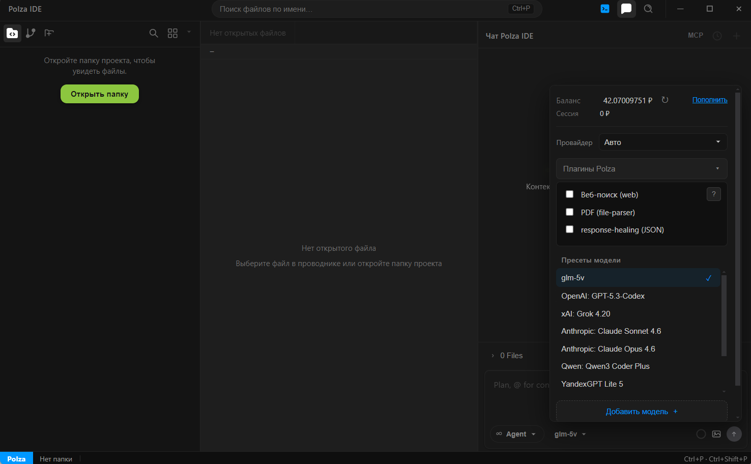Switch to the source control branch icon
Image resolution: width=751 pixels, height=464 pixels.
click(31, 33)
